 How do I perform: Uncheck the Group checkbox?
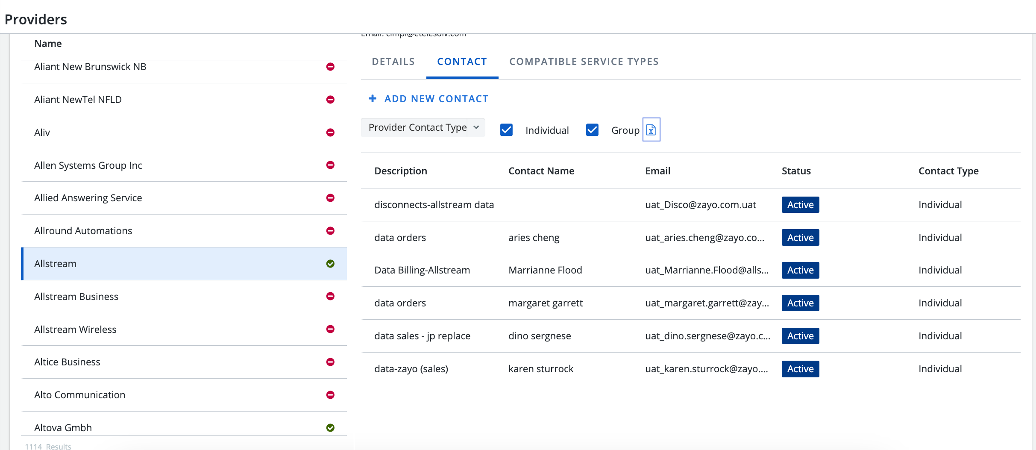click(592, 130)
